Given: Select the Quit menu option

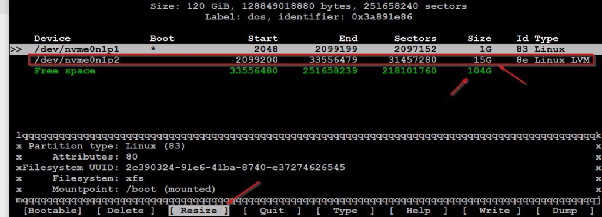Looking at the screenshot, I should coord(272,211).
